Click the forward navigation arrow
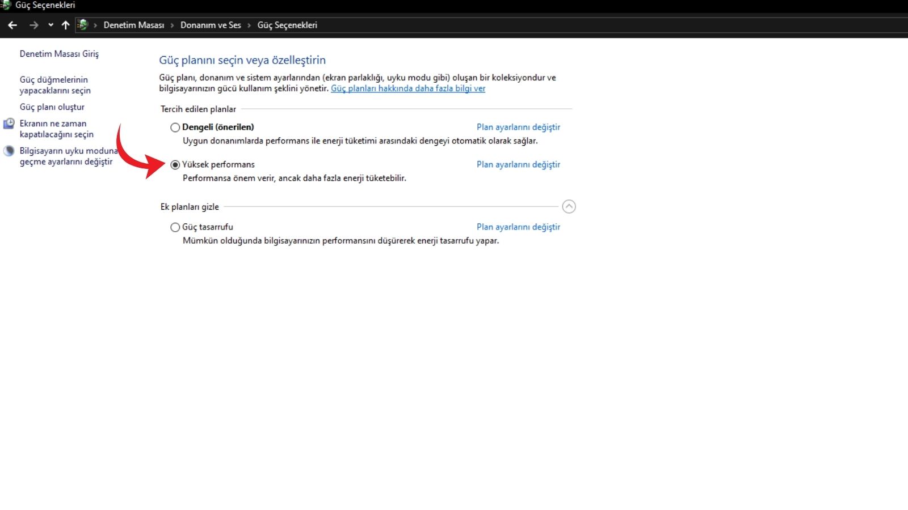The image size is (908, 510). click(33, 25)
